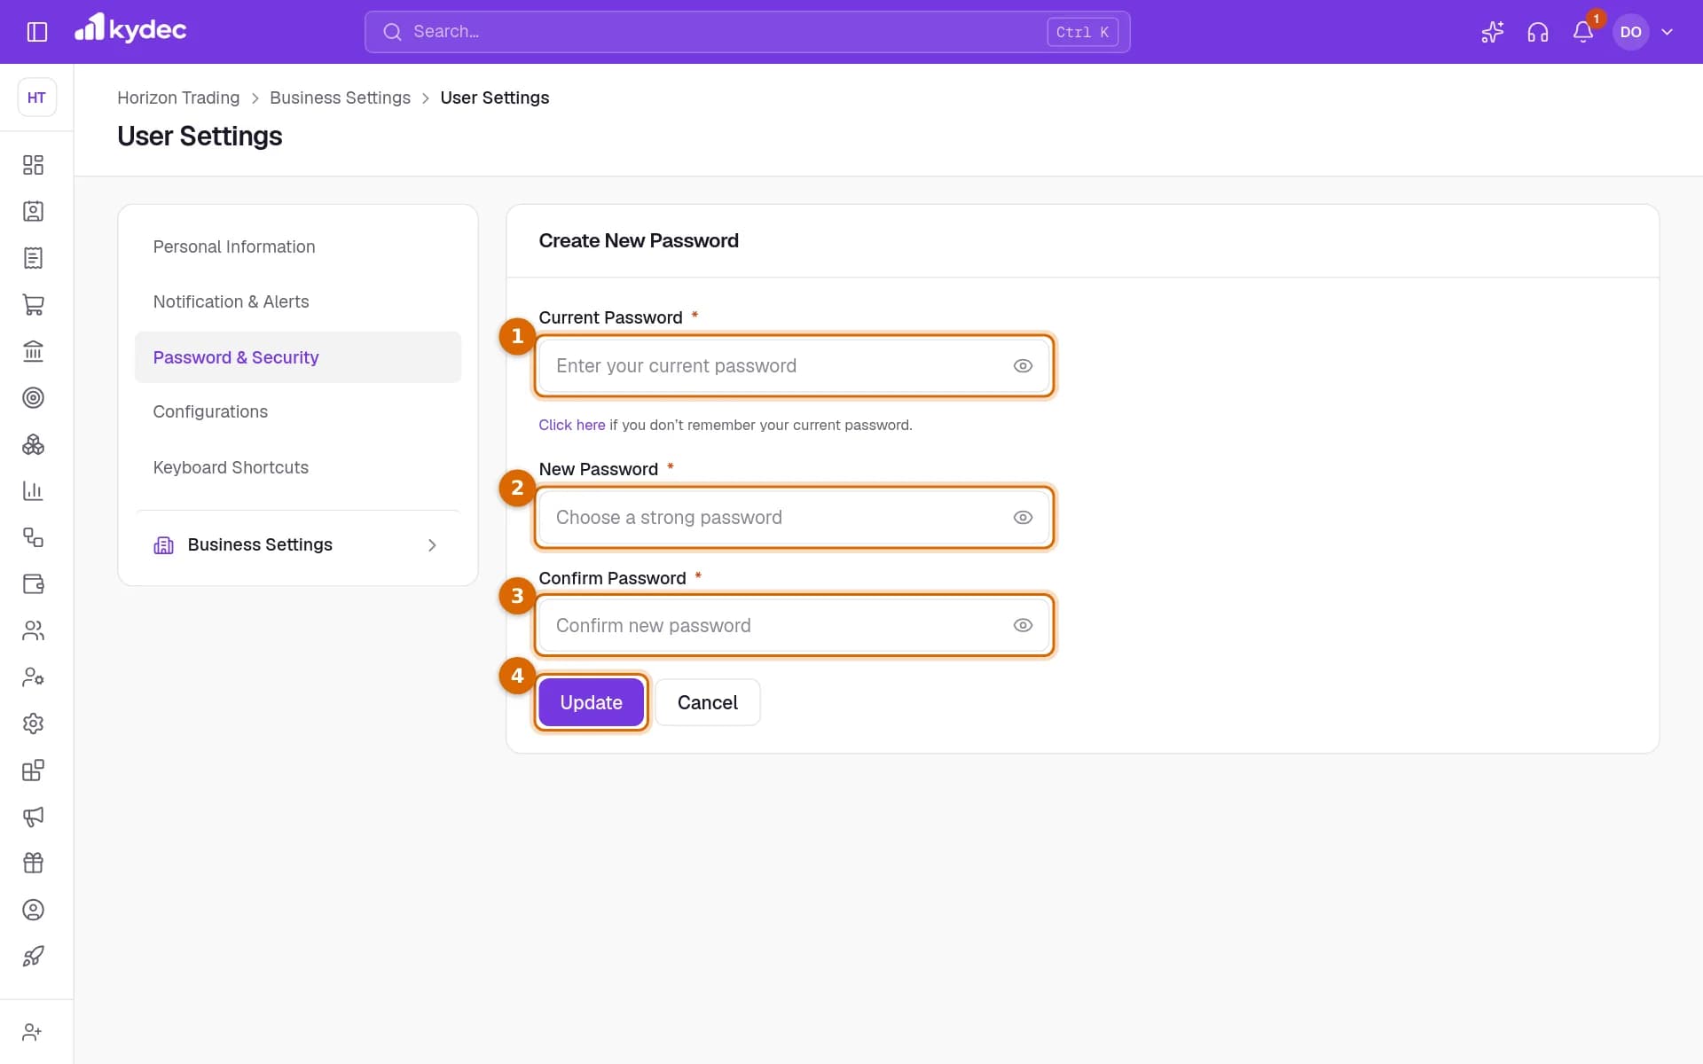The image size is (1703, 1064).
Task: Open the gift box sidebar icon
Action: click(33, 863)
